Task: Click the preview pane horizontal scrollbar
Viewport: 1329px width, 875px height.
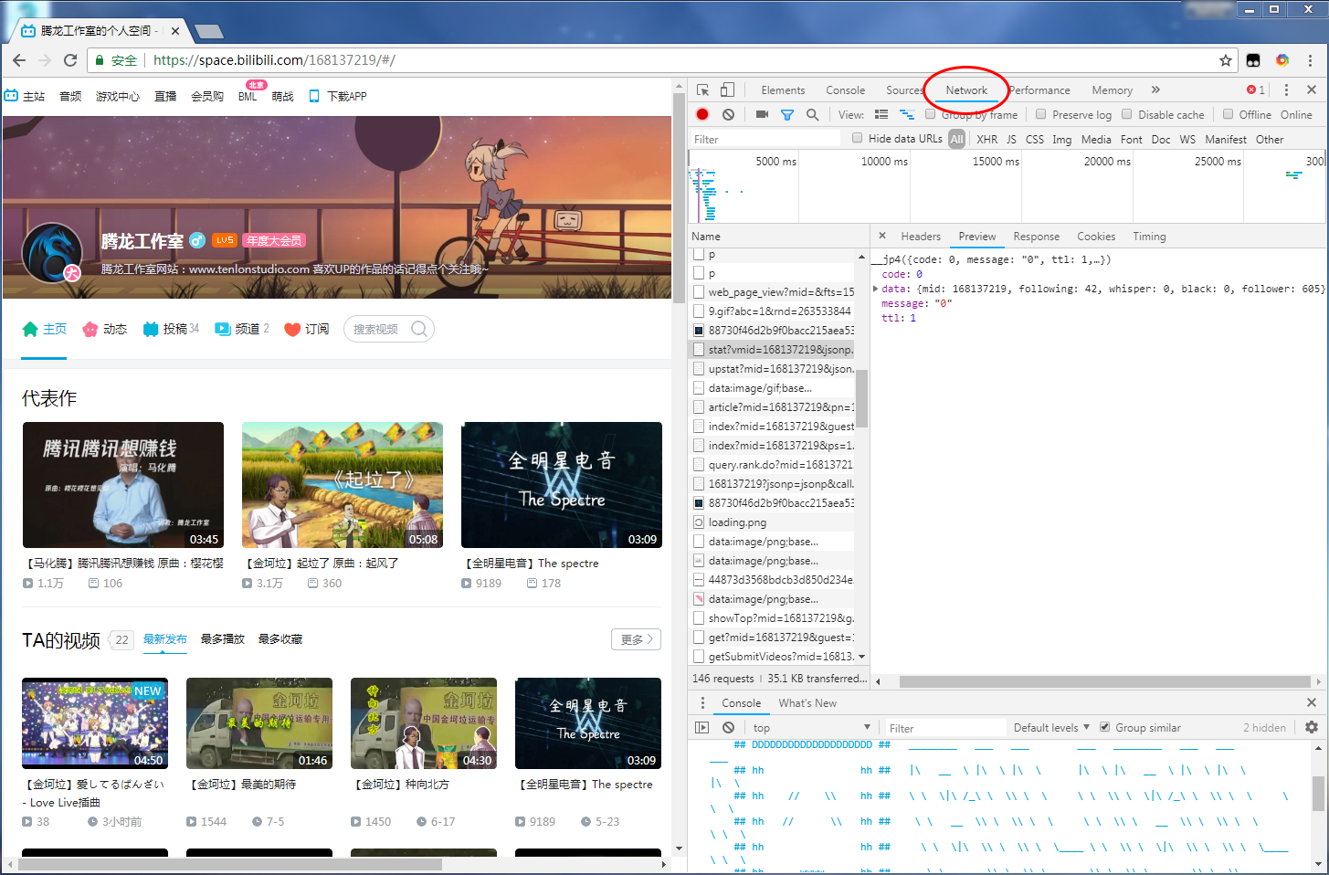Action: click(1104, 681)
